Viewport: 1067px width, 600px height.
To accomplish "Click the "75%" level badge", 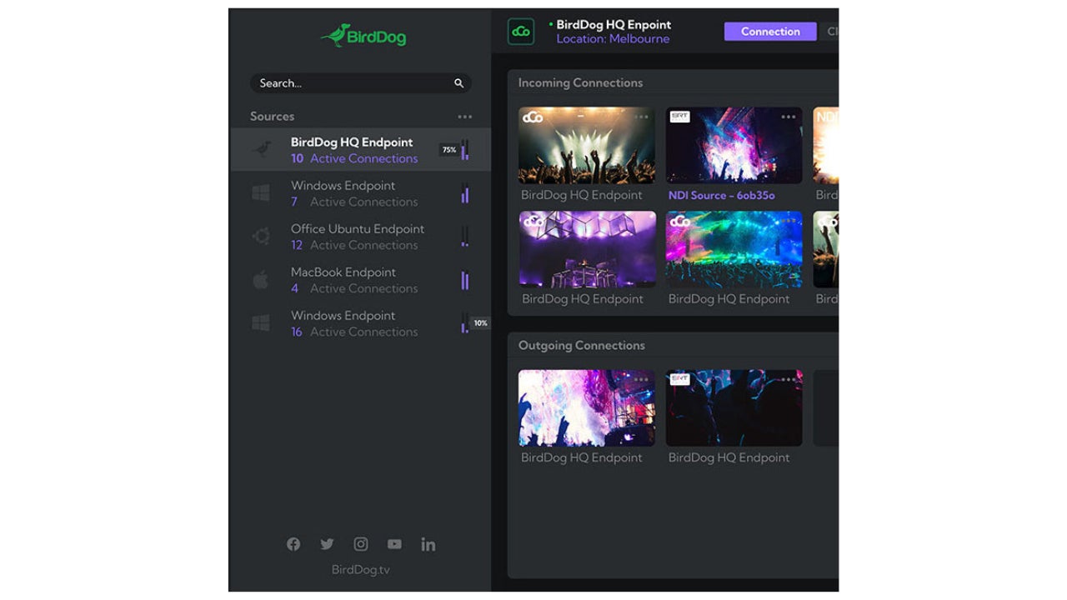I will (x=449, y=150).
